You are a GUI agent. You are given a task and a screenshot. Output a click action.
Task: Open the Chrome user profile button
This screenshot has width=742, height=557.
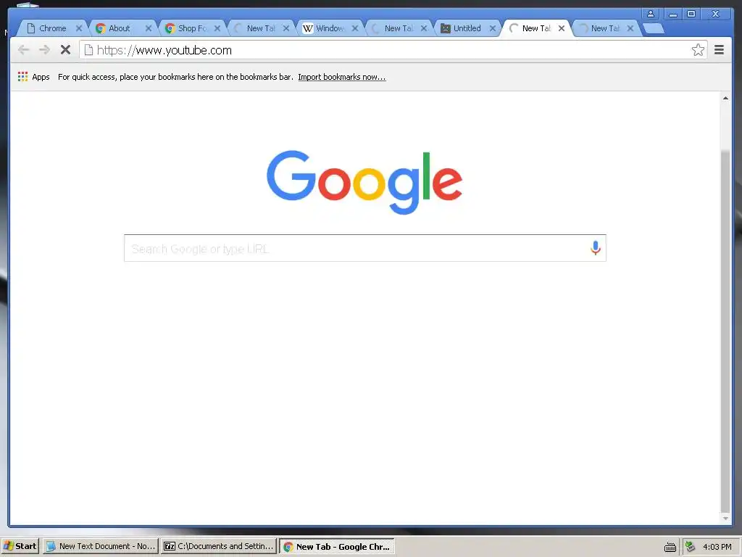click(x=651, y=14)
